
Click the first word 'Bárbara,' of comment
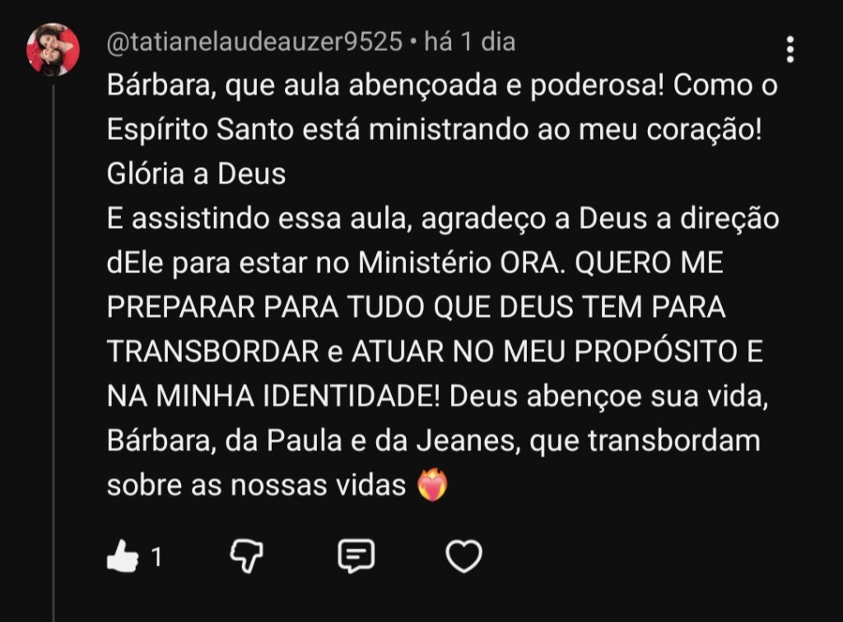point(161,86)
